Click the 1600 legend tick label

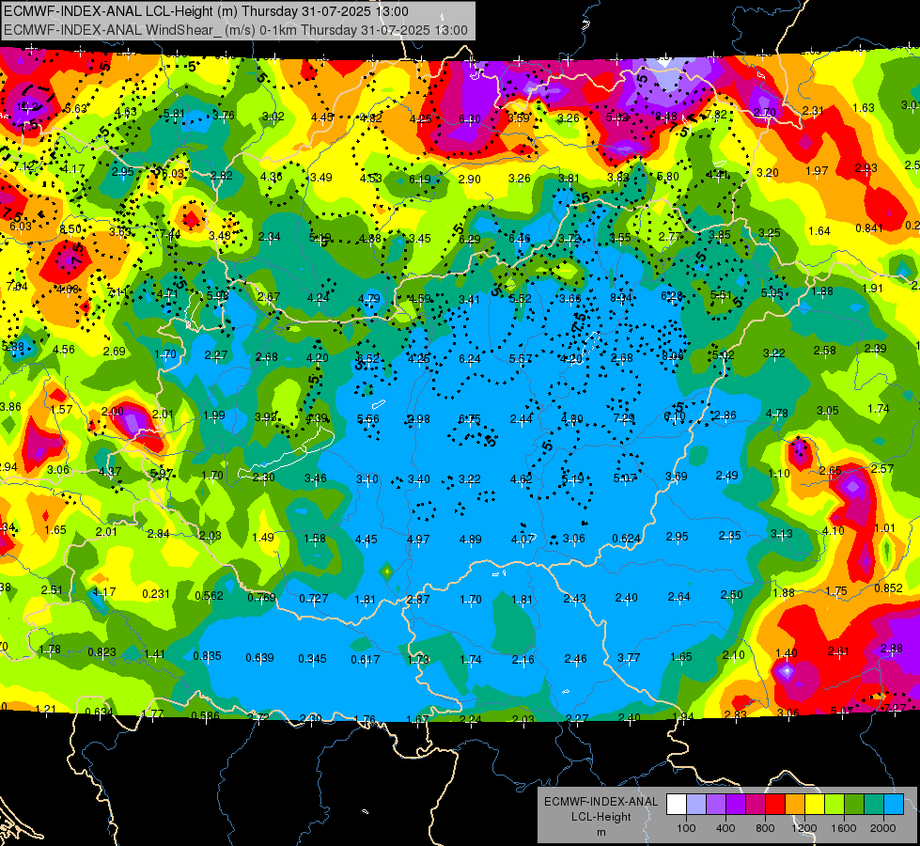point(844,828)
